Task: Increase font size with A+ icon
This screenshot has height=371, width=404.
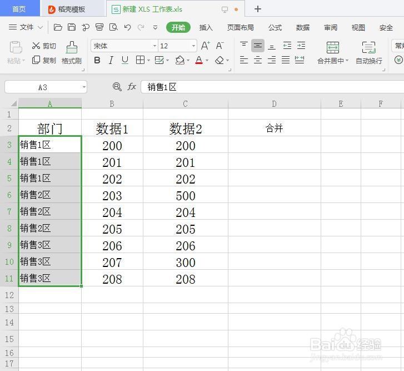Action: click(x=206, y=46)
